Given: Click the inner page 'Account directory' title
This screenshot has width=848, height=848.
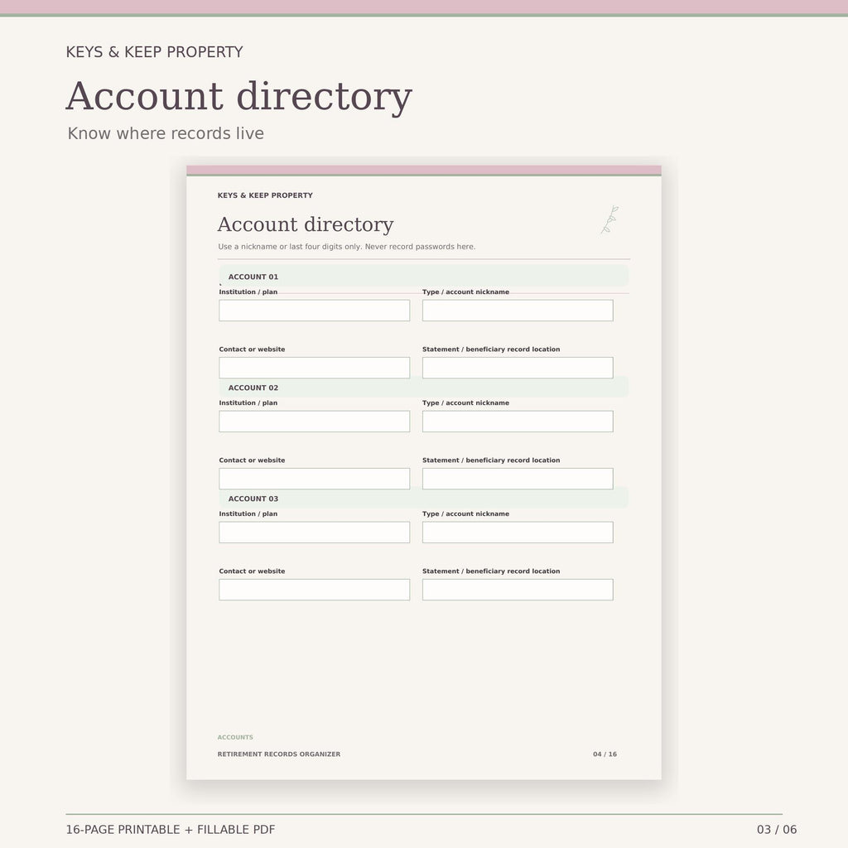Looking at the screenshot, I should click(306, 224).
